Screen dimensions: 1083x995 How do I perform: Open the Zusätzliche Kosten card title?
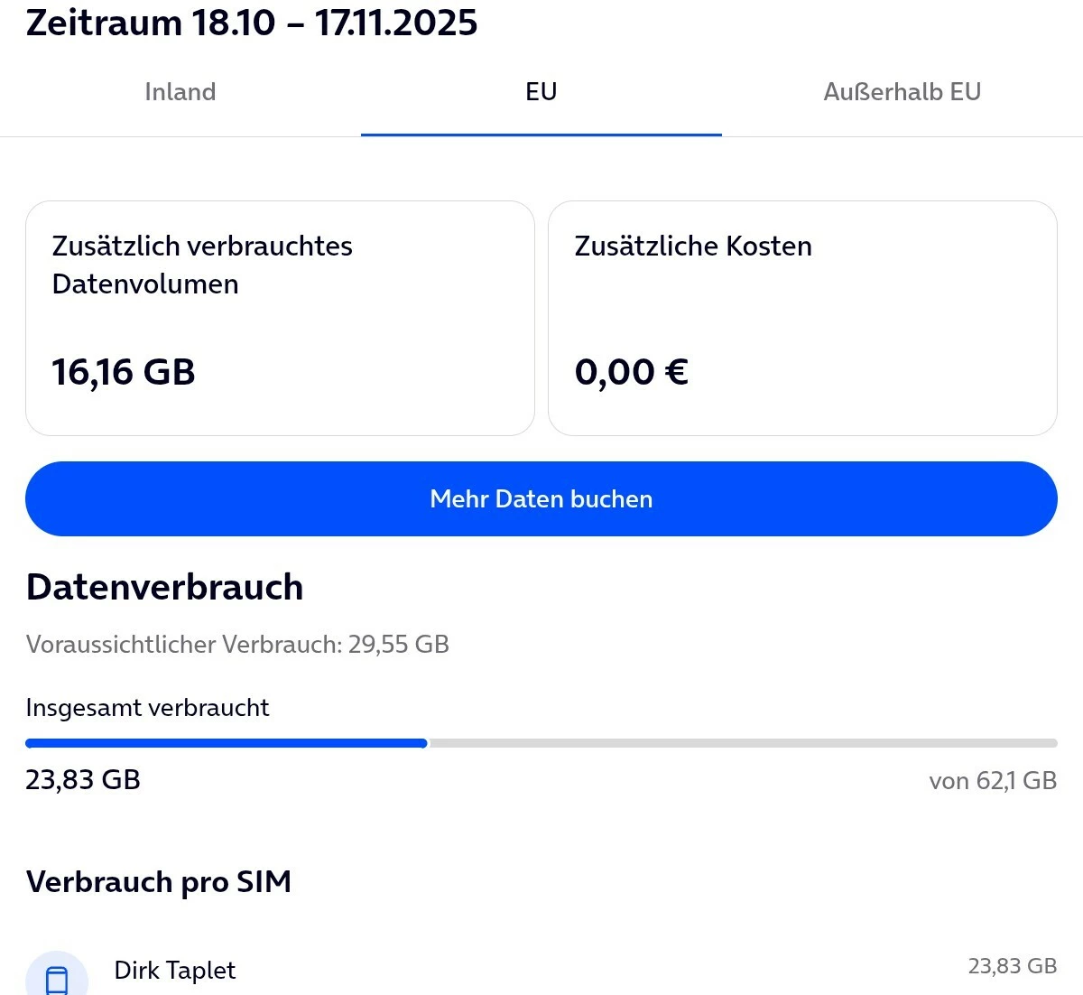(693, 246)
